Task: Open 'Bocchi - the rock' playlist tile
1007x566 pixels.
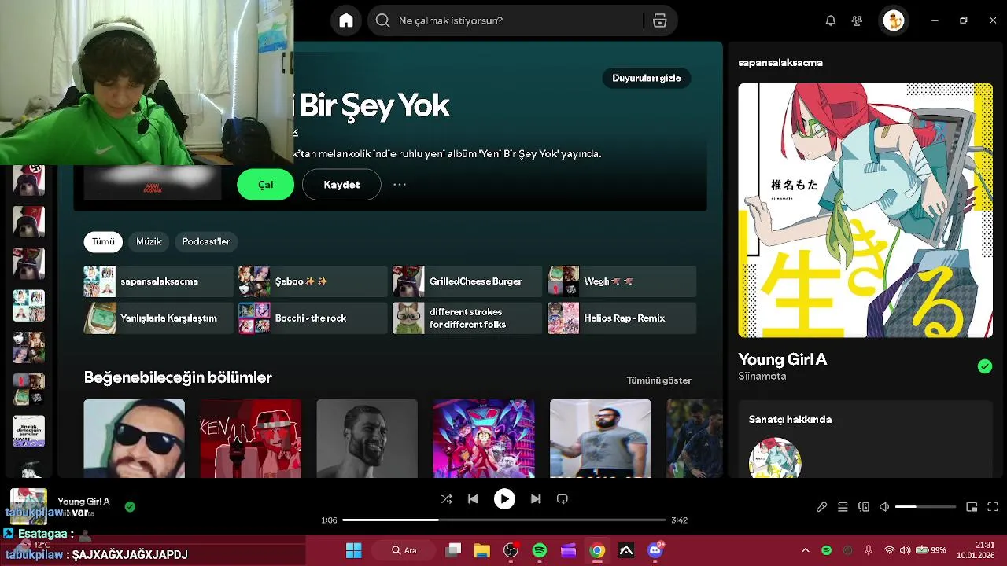Action: coord(313,318)
